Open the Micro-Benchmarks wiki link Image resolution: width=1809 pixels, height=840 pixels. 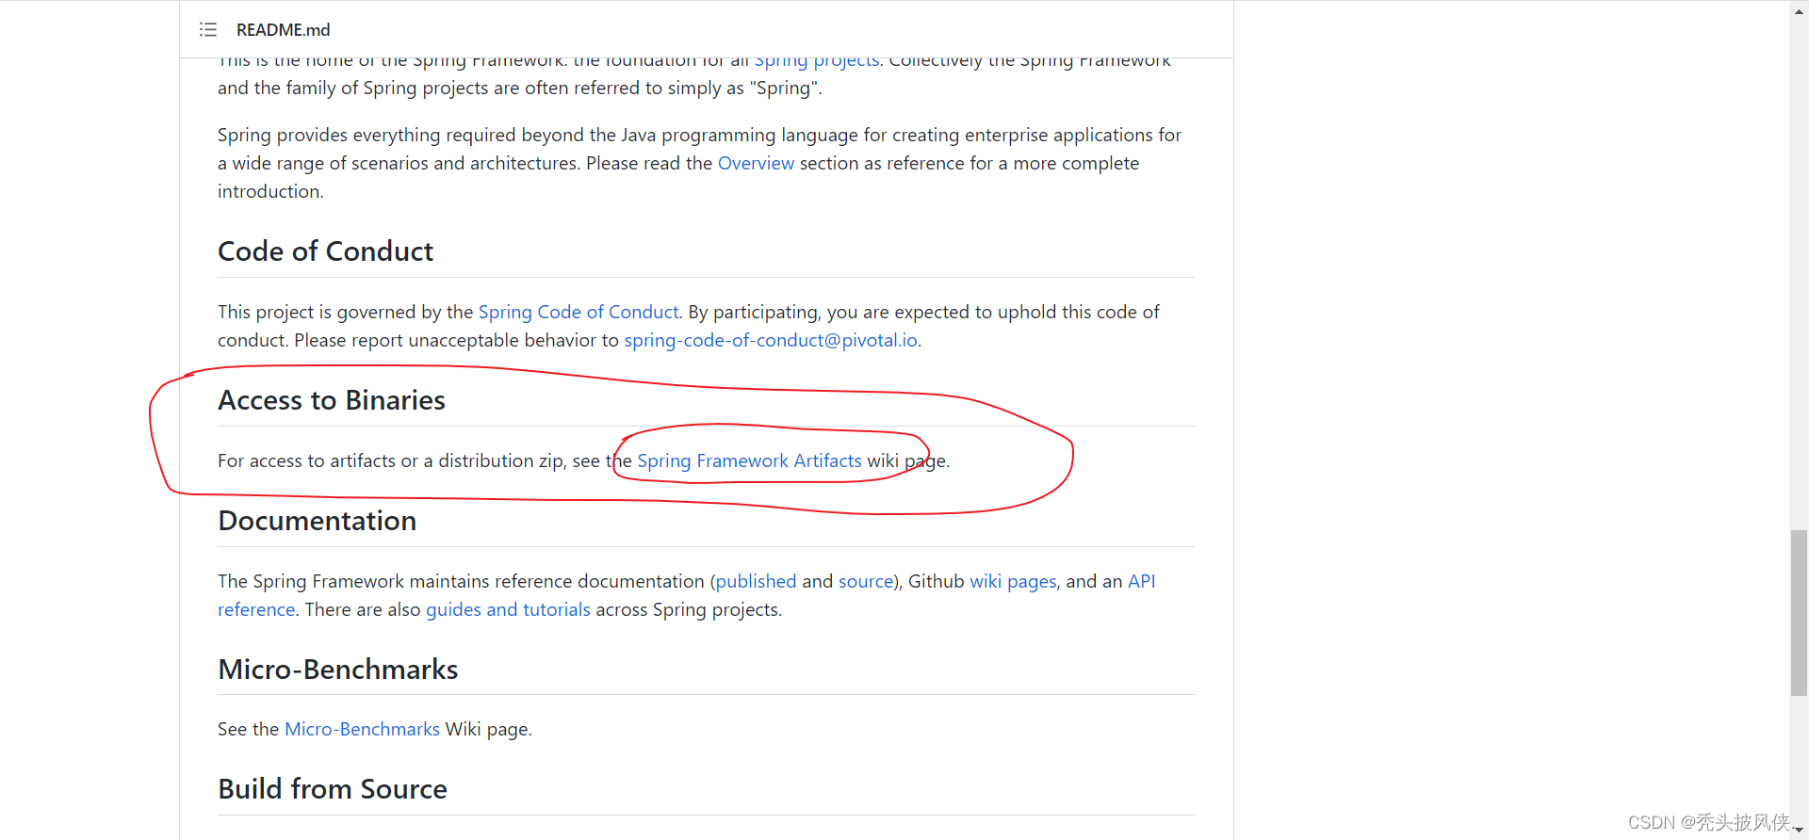[362, 729]
